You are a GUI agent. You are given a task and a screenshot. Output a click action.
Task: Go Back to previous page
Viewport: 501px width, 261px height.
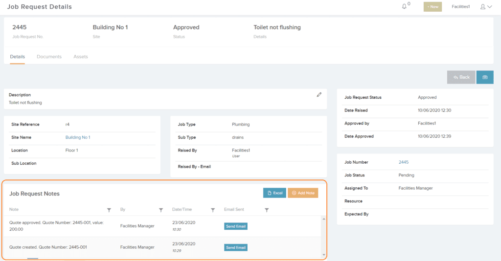click(x=461, y=77)
